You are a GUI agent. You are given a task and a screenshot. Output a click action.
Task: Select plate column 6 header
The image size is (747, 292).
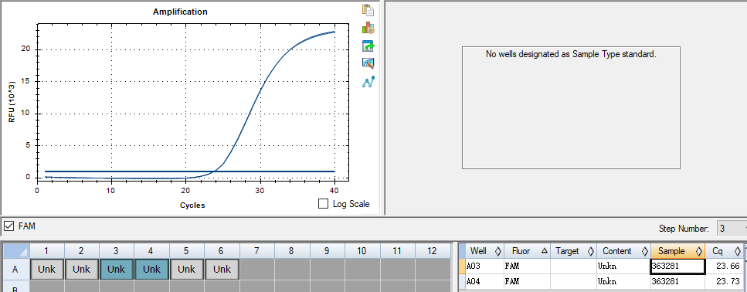click(x=222, y=250)
